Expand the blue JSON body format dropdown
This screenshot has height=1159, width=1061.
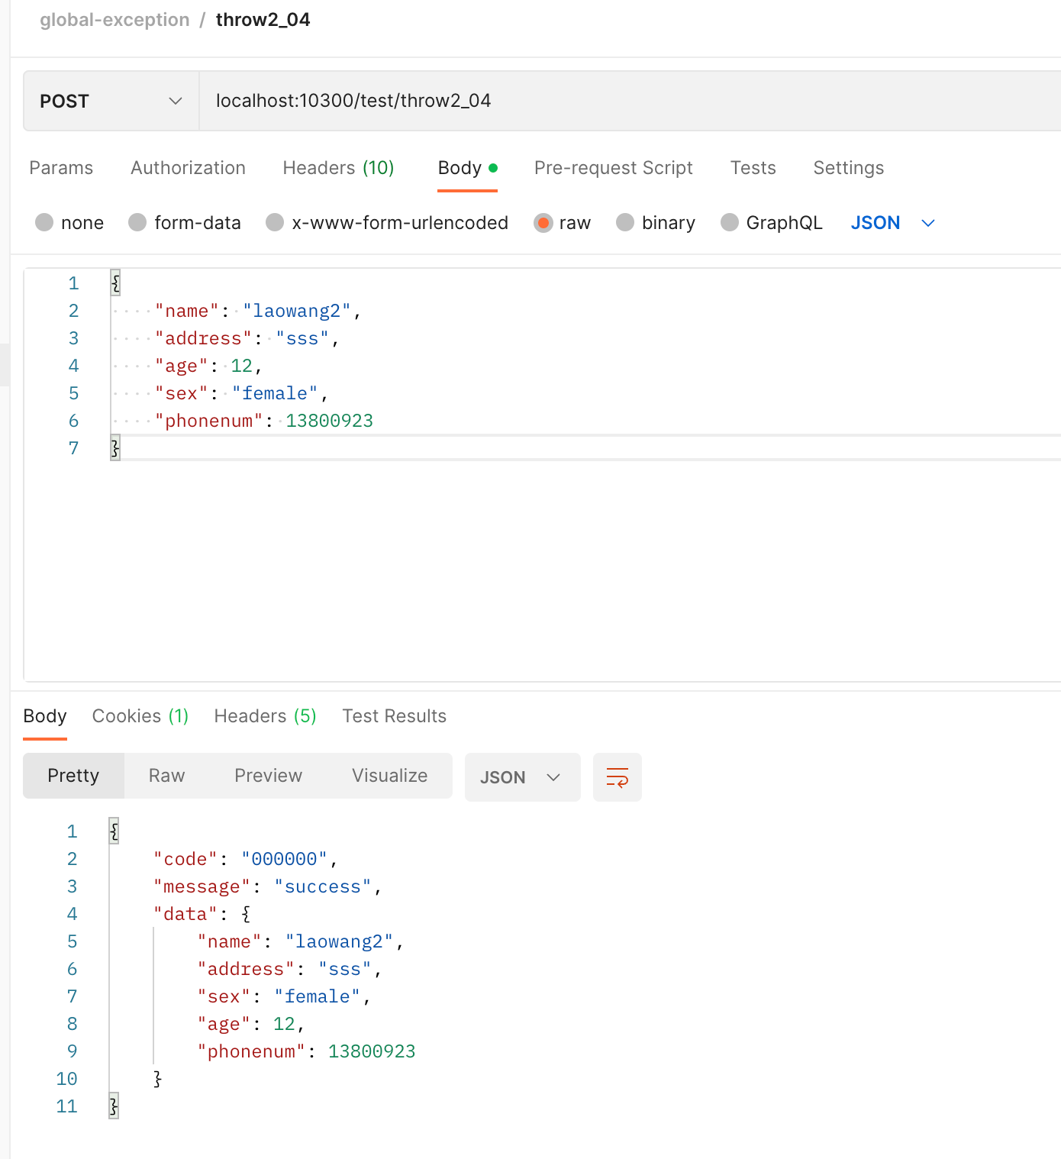pyautogui.click(x=892, y=223)
